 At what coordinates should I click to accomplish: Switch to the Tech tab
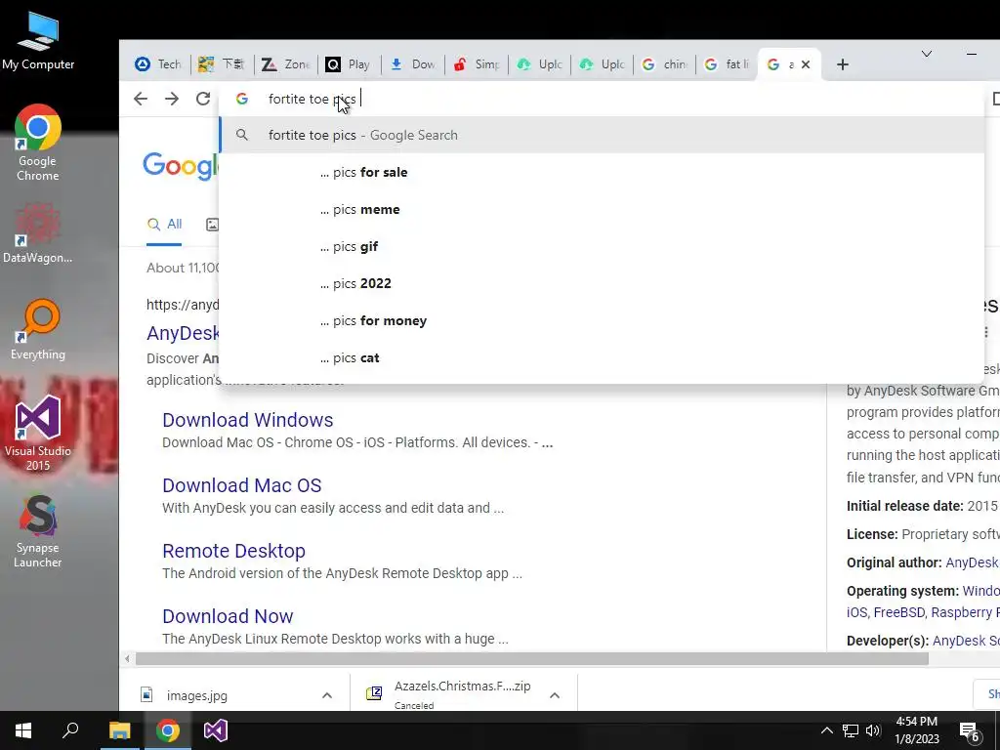coord(158,64)
